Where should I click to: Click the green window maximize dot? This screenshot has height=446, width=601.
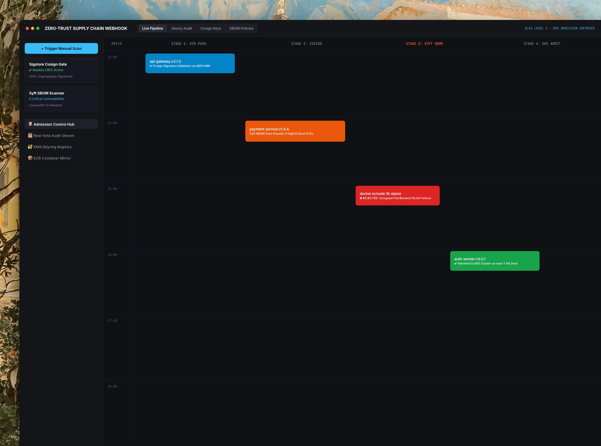pos(38,28)
